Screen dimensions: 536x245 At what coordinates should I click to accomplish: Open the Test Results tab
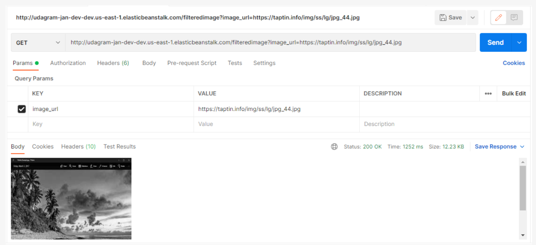coord(119,147)
